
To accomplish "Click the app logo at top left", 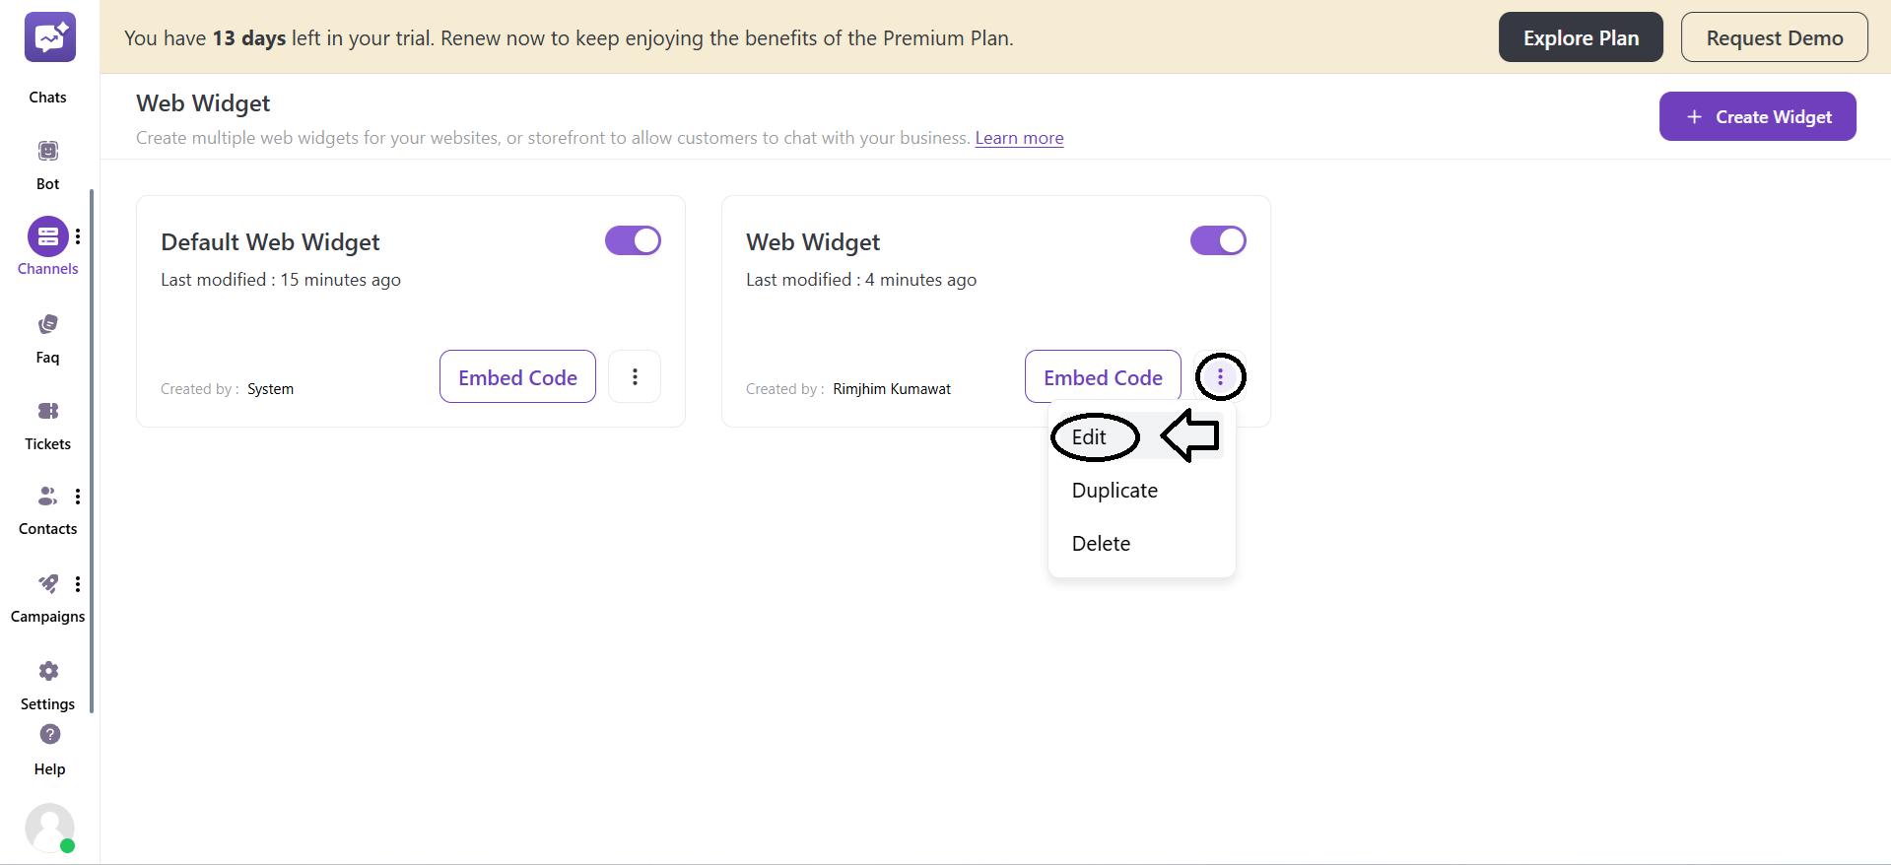I will [49, 36].
